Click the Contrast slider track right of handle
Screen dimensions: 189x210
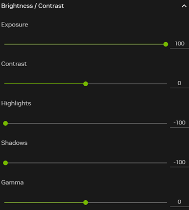click(127, 84)
